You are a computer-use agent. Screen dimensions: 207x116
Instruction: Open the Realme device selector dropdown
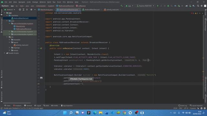(x=145, y=6)
